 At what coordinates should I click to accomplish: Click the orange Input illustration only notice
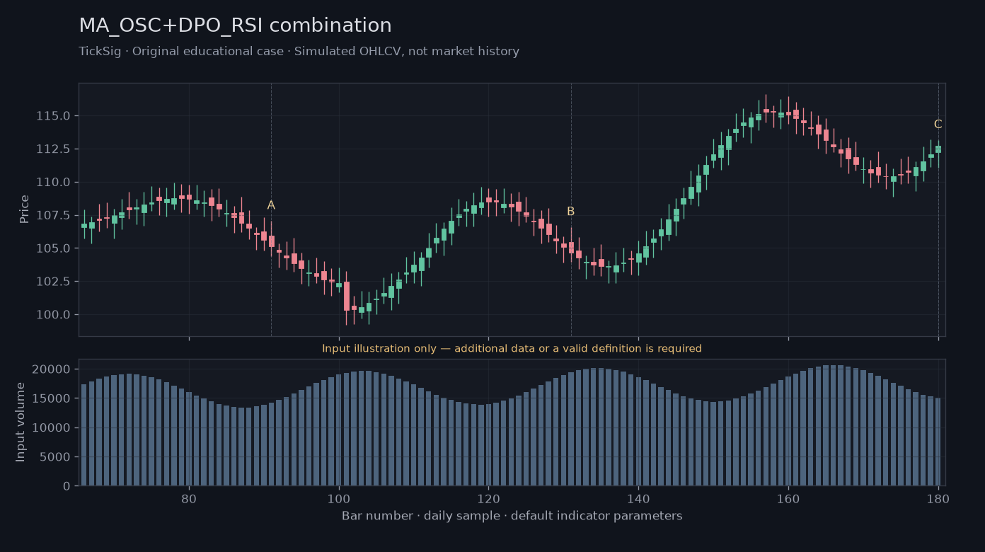click(x=512, y=349)
